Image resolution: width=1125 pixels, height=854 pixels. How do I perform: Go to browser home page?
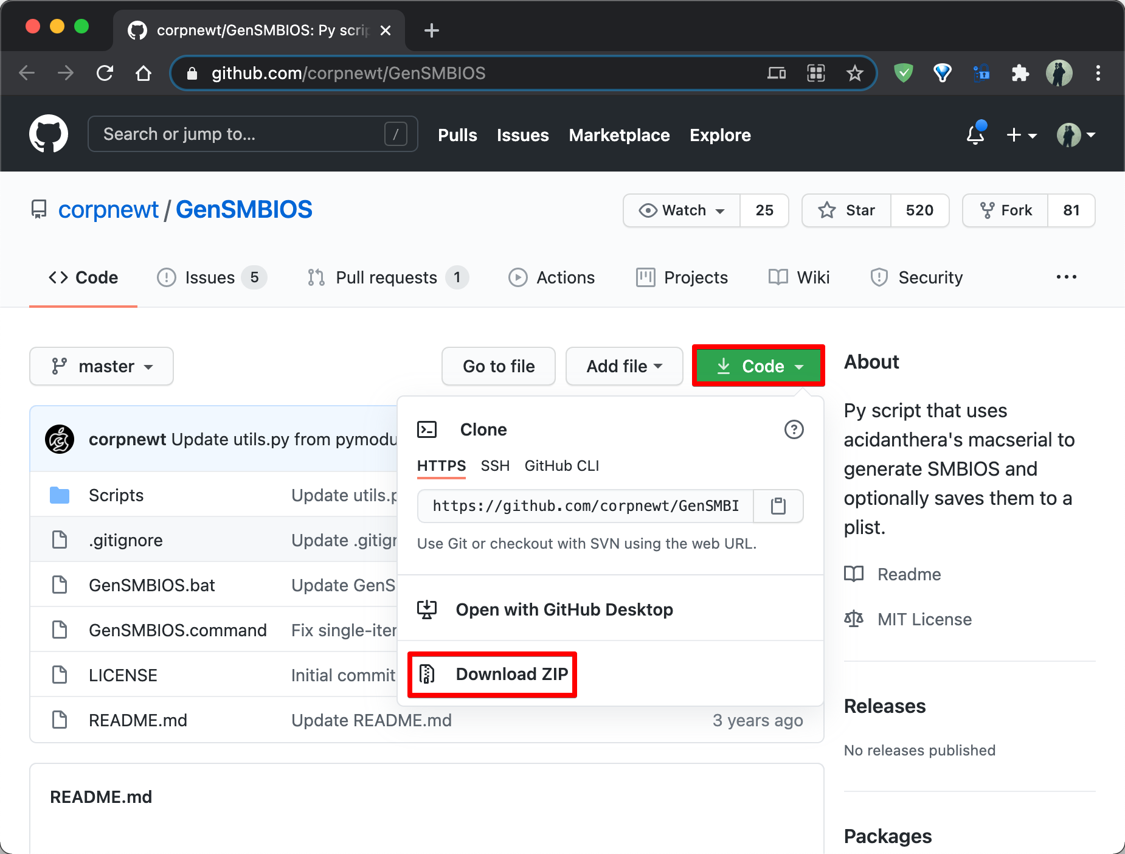[x=144, y=74]
